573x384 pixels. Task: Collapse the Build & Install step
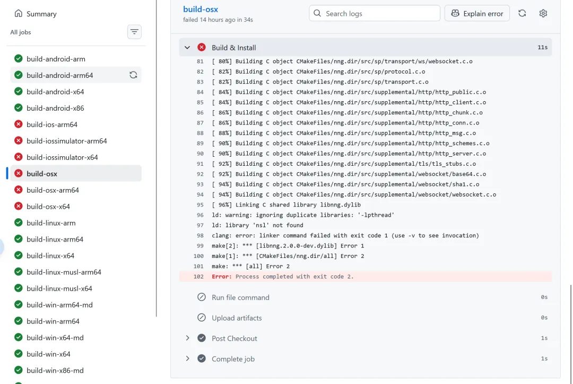click(187, 48)
